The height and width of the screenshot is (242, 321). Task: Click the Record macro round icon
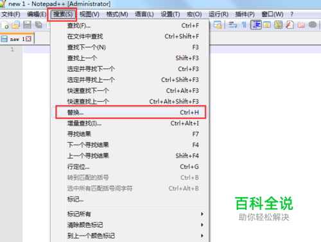313,25
